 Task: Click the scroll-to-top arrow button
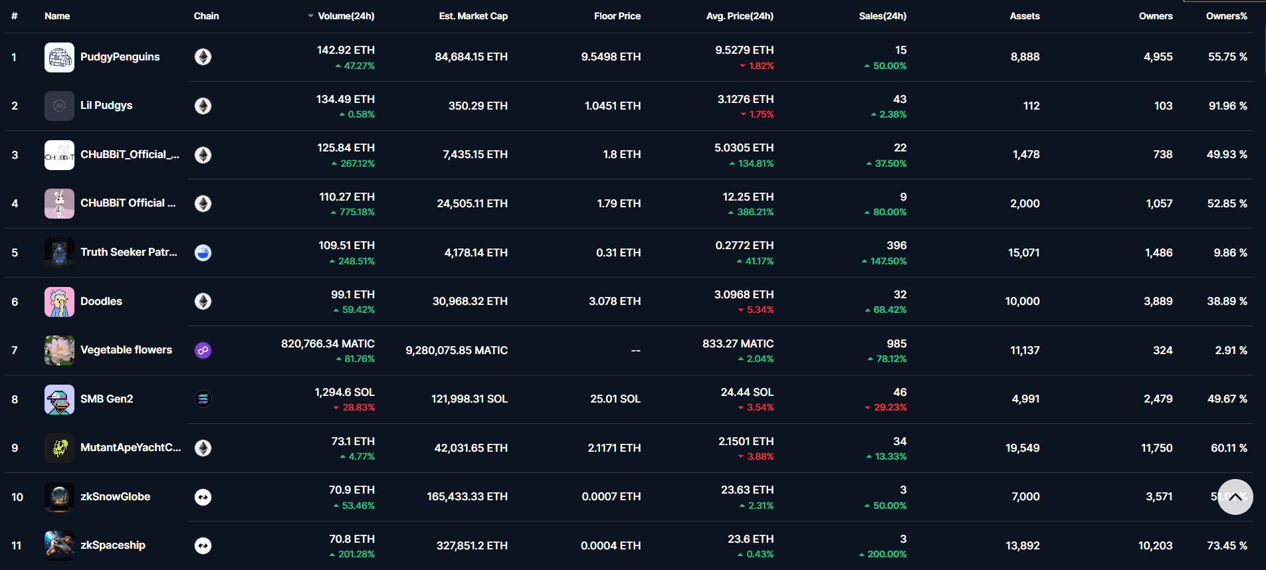click(x=1235, y=497)
